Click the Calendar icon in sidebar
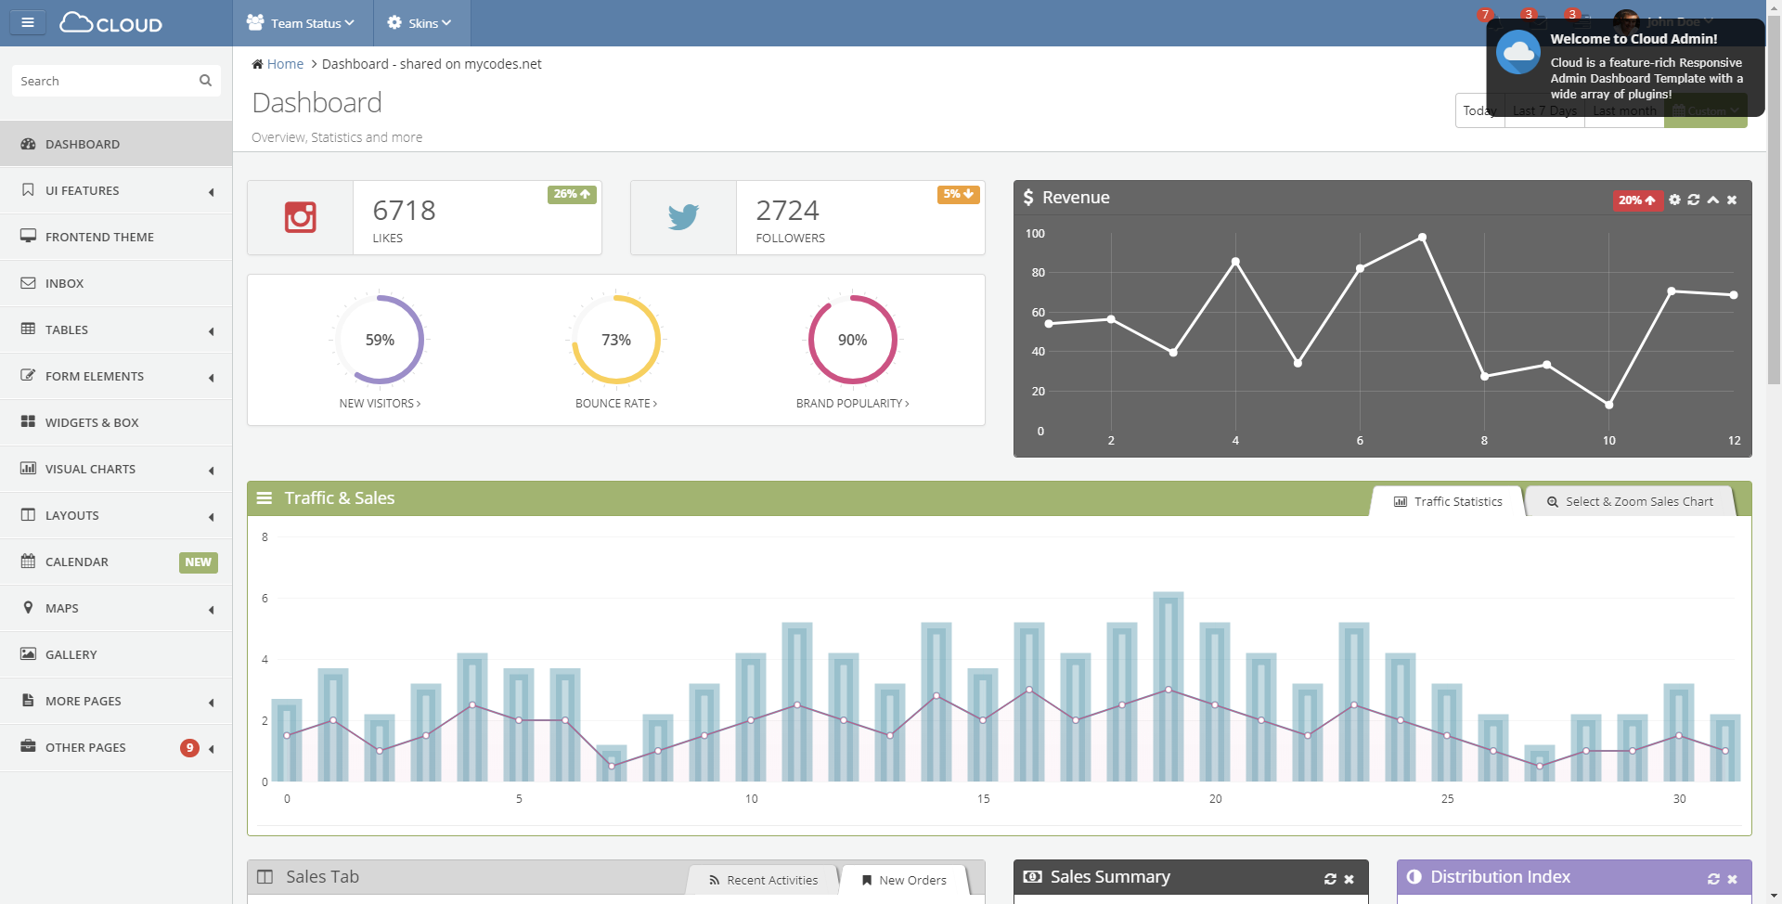Viewport: 1782px width, 904px height. click(x=28, y=561)
